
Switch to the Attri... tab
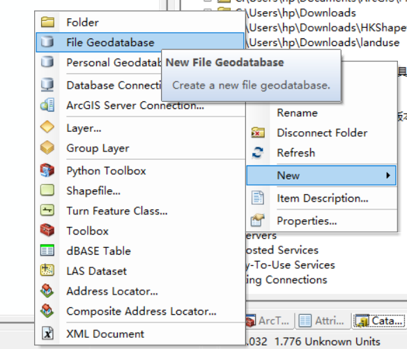tap(322, 320)
